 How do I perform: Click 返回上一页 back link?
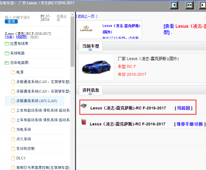(x=87, y=16)
